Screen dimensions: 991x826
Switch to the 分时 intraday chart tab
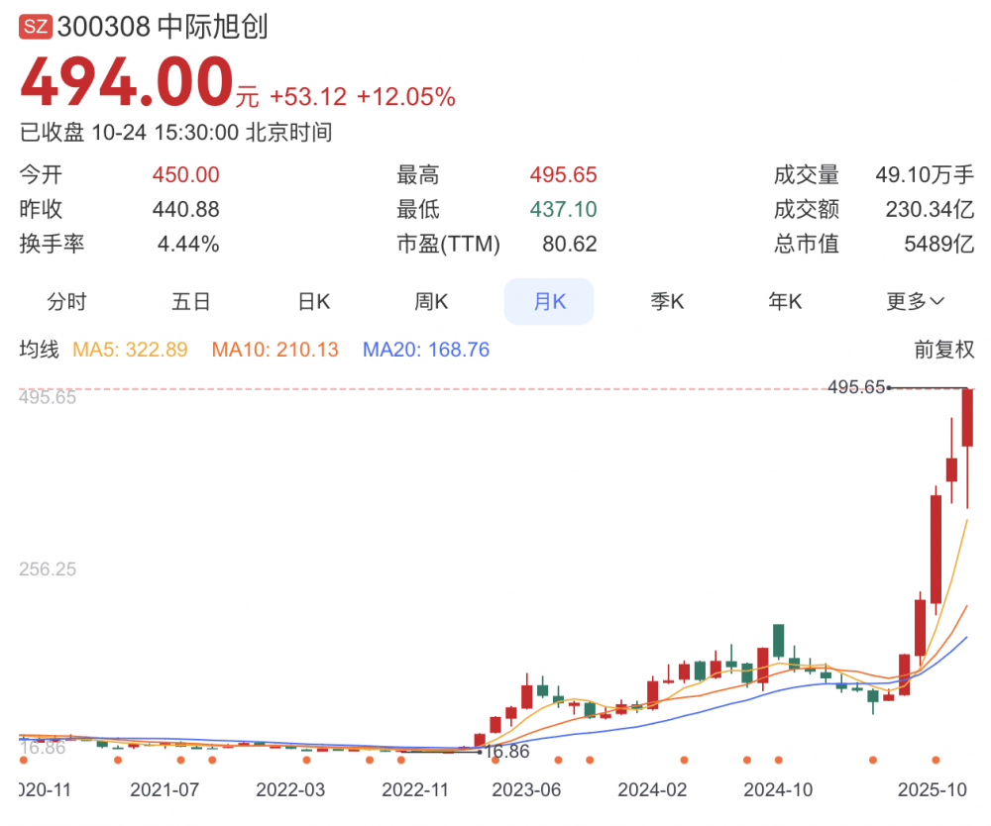(65, 301)
